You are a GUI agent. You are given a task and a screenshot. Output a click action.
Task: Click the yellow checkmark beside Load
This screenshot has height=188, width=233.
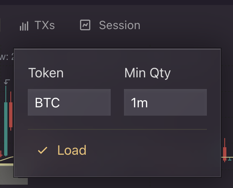point(43,150)
